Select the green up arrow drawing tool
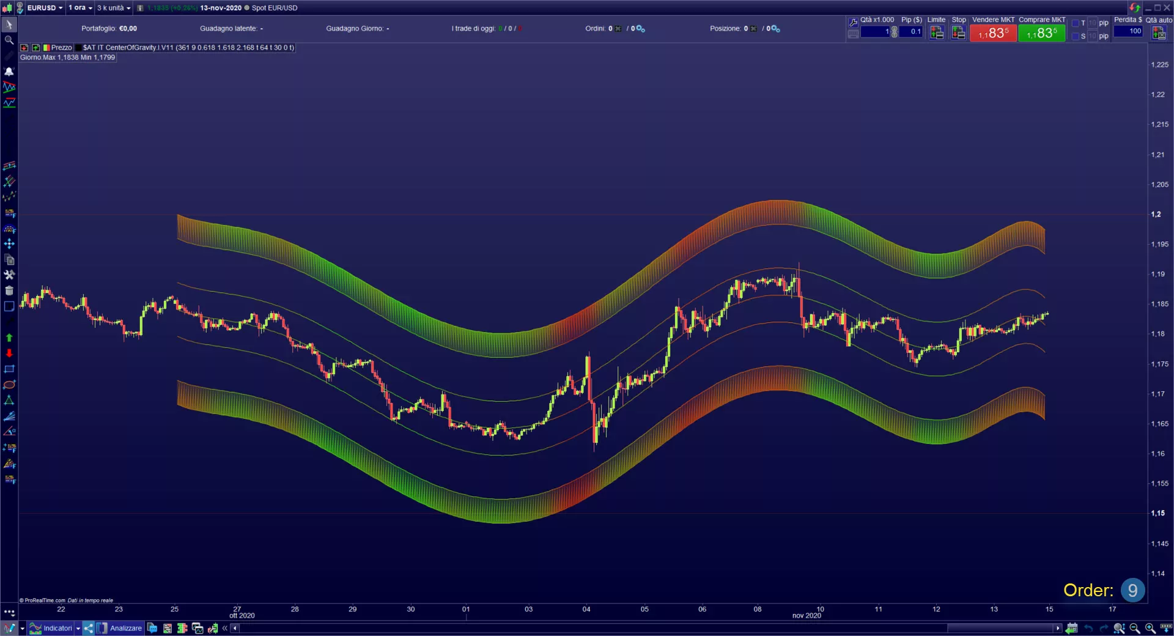 tap(9, 338)
